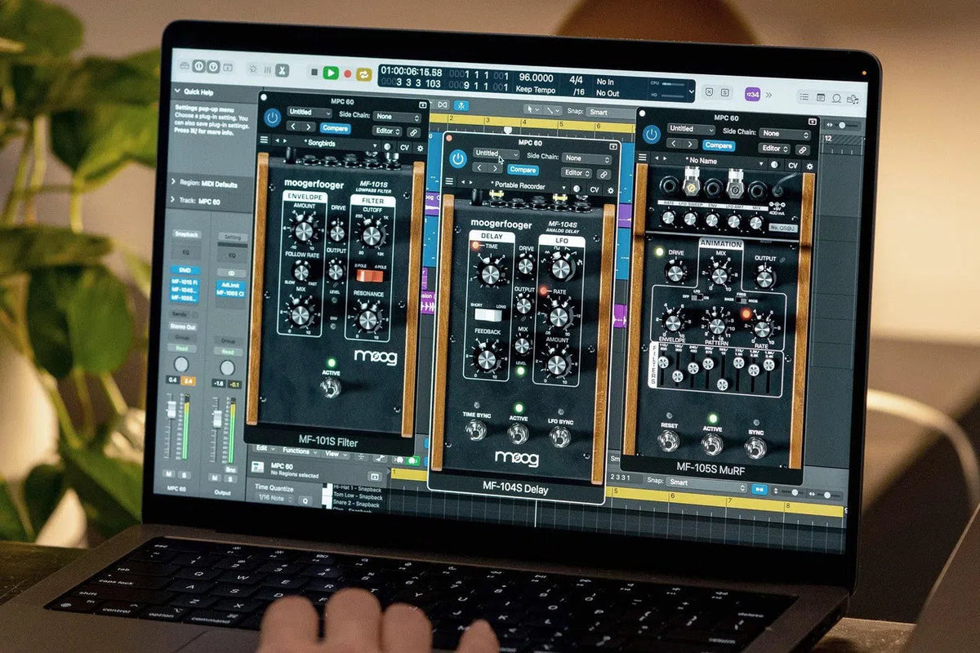The height and width of the screenshot is (653, 980).
Task: Open the List Editors icon at top right
Action: coord(804,96)
